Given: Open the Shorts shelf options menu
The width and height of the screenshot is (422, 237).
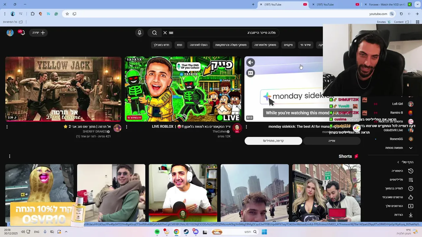Looking at the screenshot, I should (x=10, y=156).
